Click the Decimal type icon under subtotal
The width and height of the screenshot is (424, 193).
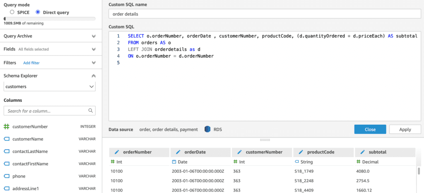pyautogui.click(x=358, y=162)
